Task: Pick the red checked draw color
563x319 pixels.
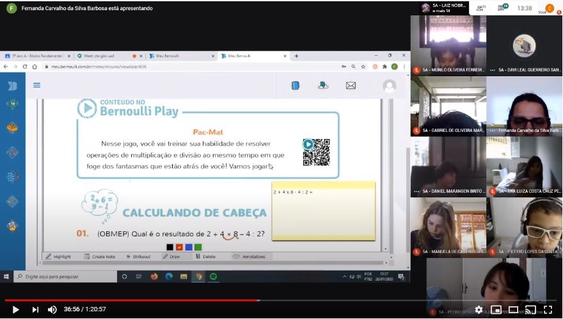Action: 179,247
